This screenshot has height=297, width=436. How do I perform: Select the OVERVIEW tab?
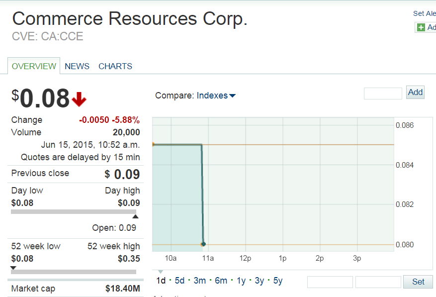[34, 66]
